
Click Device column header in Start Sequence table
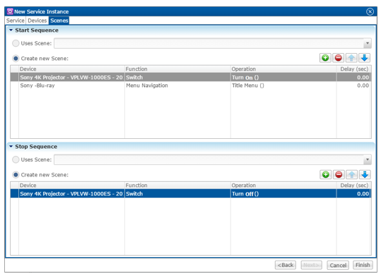tap(71, 69)
